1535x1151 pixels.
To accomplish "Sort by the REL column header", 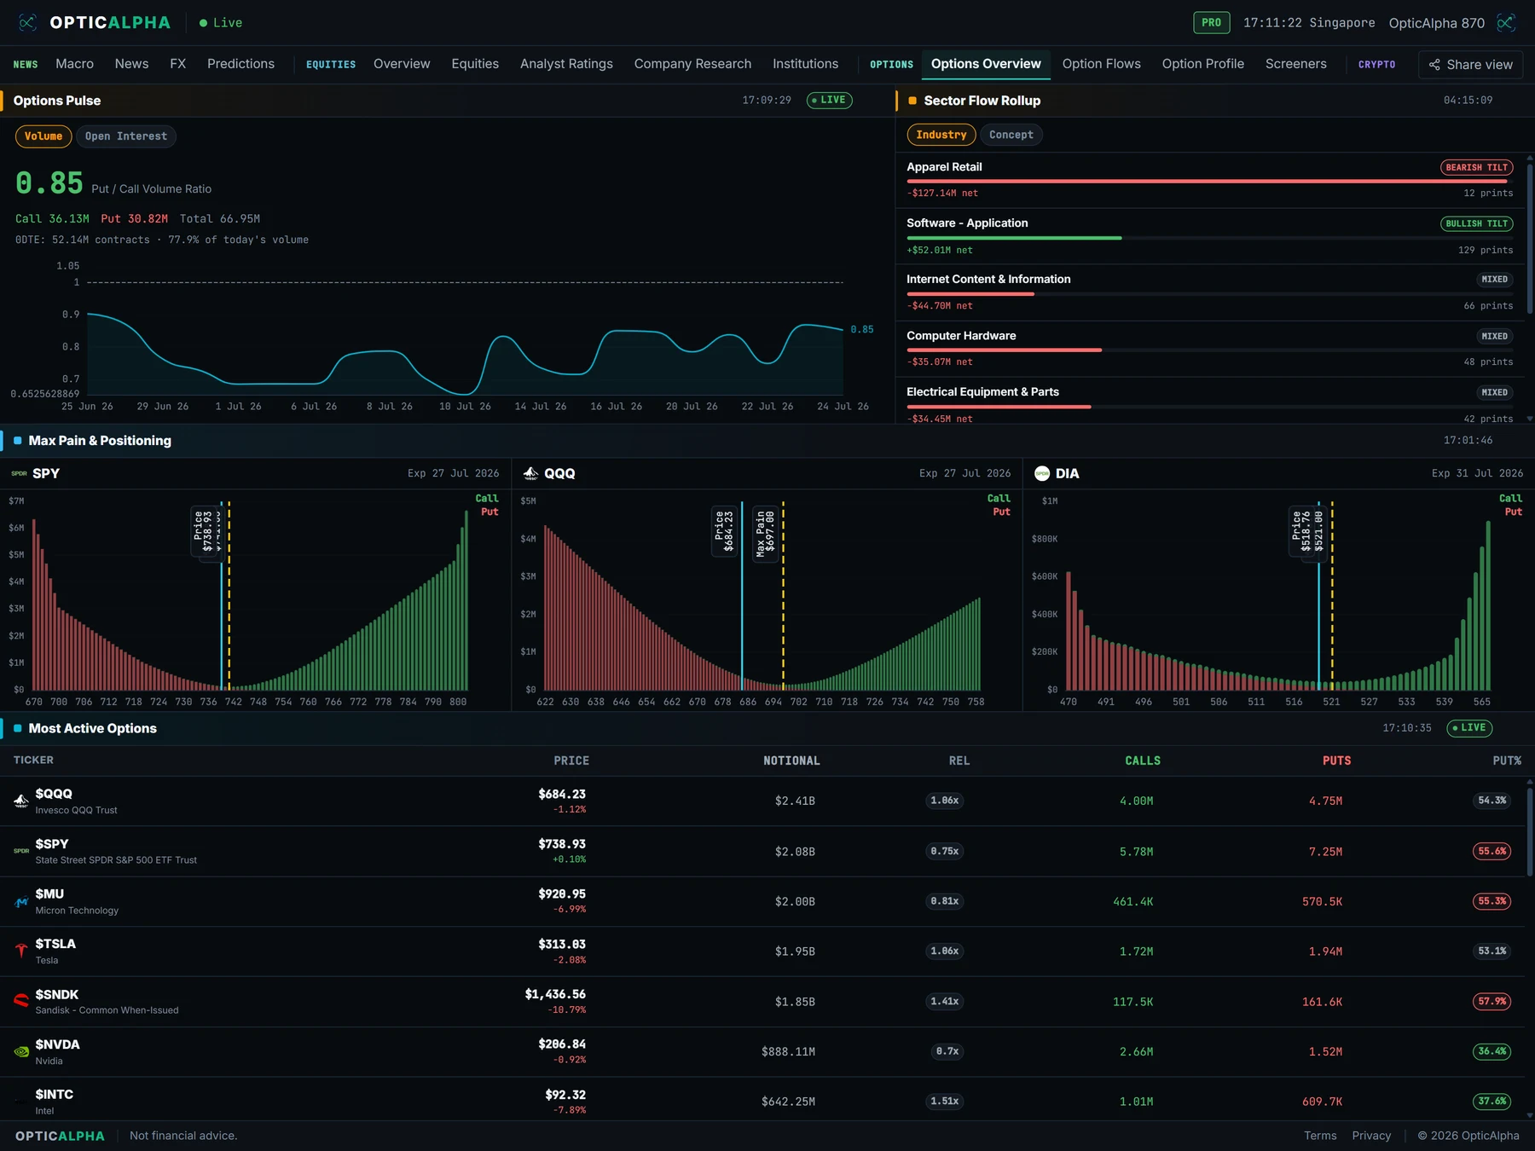I will point(959,761).
